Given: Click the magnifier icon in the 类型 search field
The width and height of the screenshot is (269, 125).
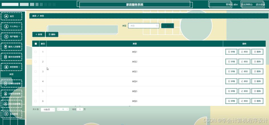Looking at the screenshot, I should pos(157,26).
